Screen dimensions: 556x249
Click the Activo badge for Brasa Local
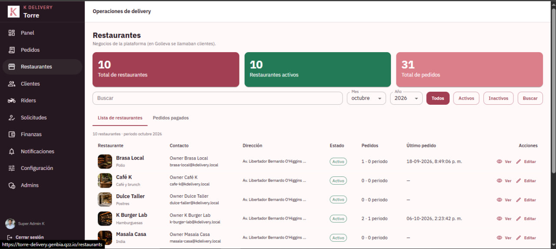[338, 162]
